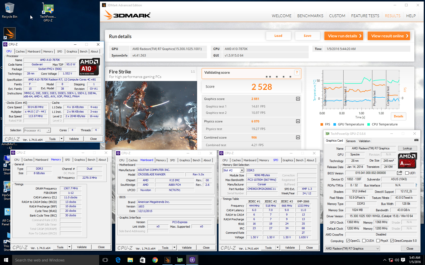Show hidden tray icons chevron
Screen dimensions: 425x265
(x=385, y=260)
